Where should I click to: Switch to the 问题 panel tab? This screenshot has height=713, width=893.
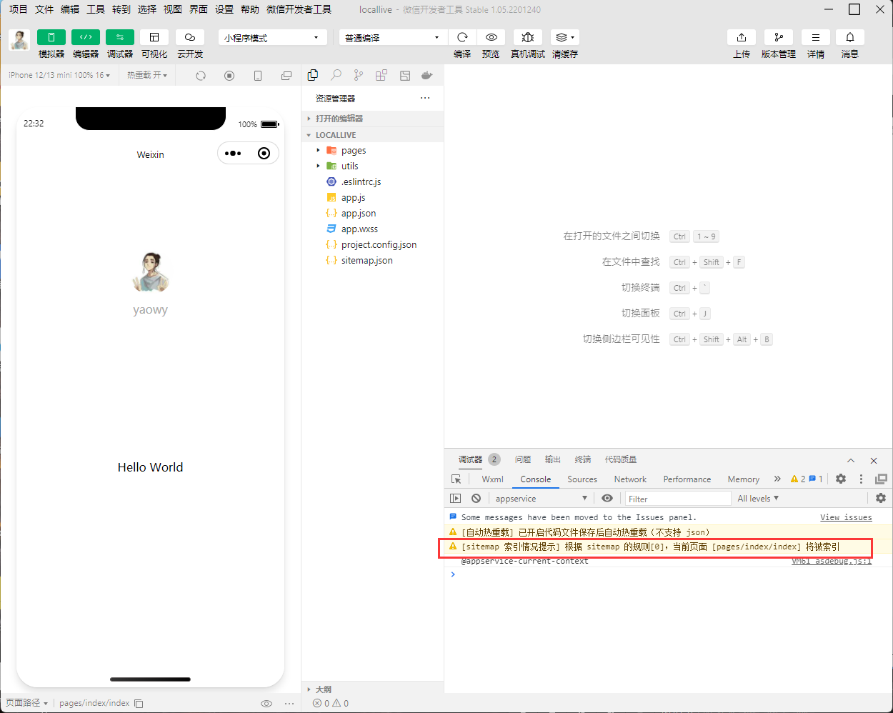(523, 459)
